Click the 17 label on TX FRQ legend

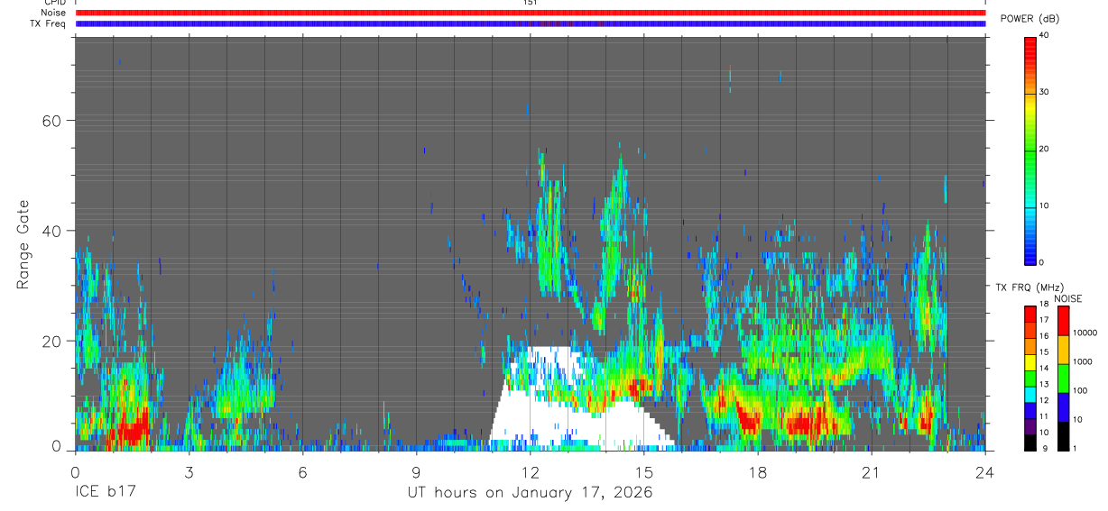(1044, 320)
